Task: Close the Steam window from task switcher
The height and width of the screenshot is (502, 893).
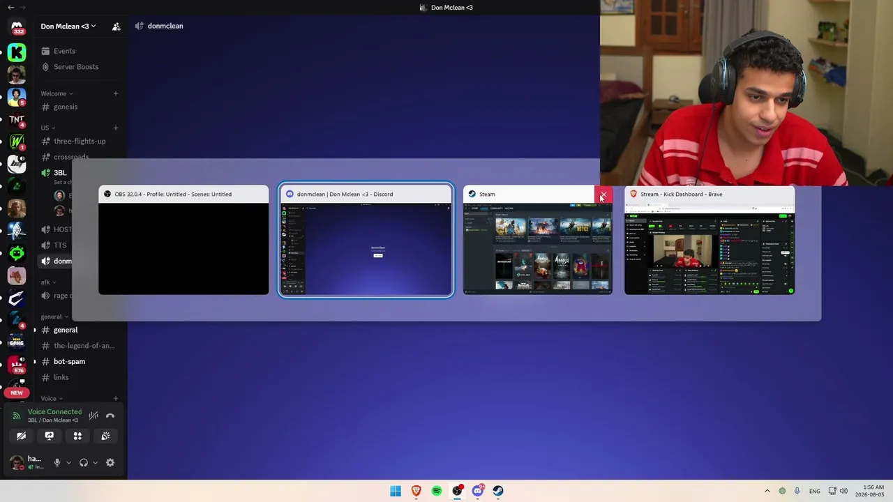Action: [603, 195]
